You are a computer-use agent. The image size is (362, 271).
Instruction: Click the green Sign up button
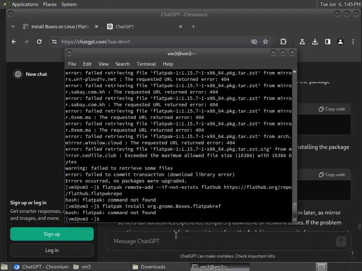52,234
